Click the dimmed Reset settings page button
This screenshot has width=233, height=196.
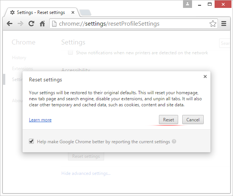pos(86,156)
